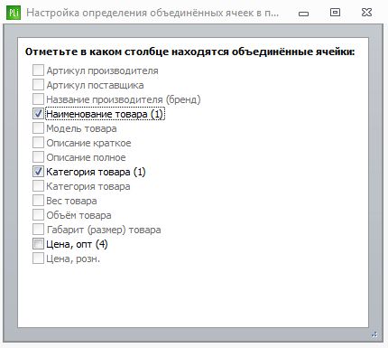Enable the Вес товара checkbox
Screen dimensions: 388x348
38,201
